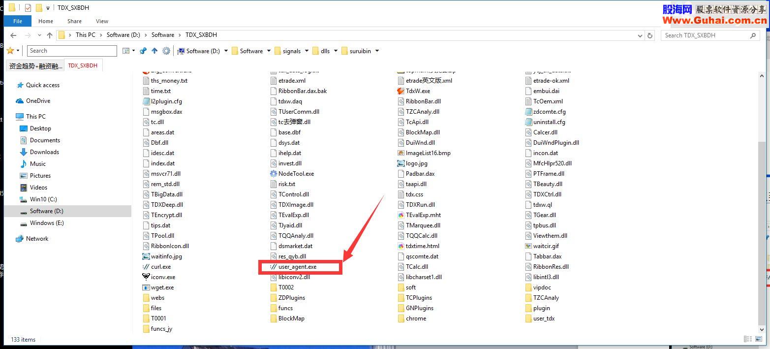Open the favorites star dropdown arrow
This screenshot has height=349, width=770.
(x=18, y=51)
